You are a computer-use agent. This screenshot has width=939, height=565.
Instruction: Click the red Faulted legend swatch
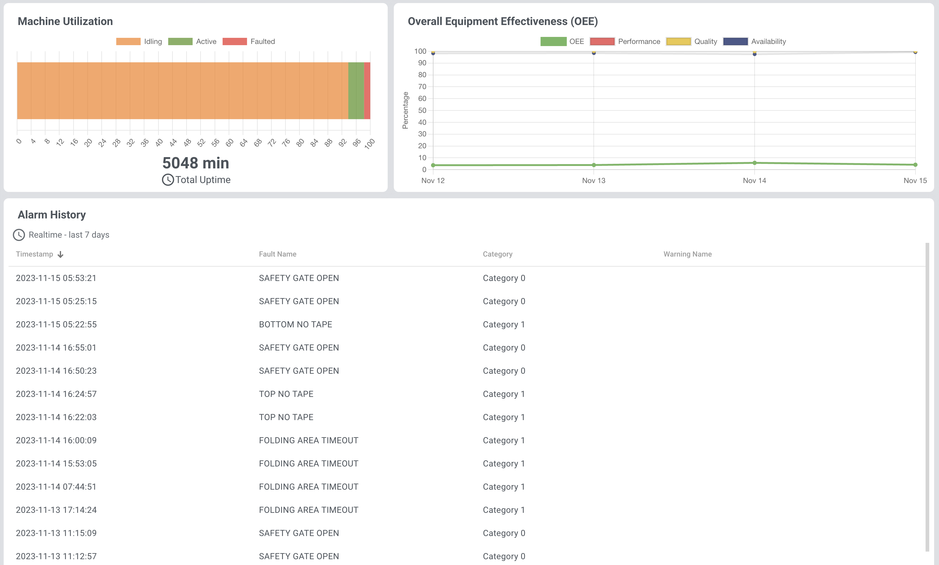pos(235,41)
